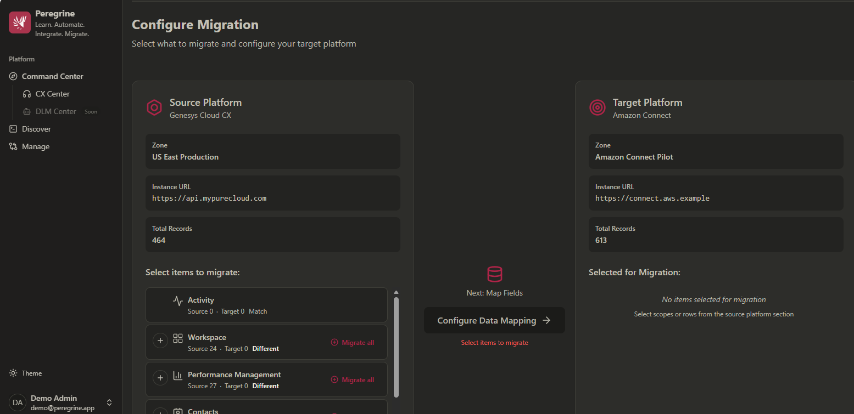Screen dimensions: 854x414
Task: Click the Activity pulse icon
Action: pos(178,300)
